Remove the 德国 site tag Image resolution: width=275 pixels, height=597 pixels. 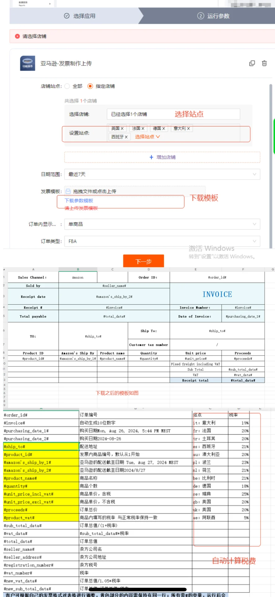pyautogui.click(x=164, y=128)
